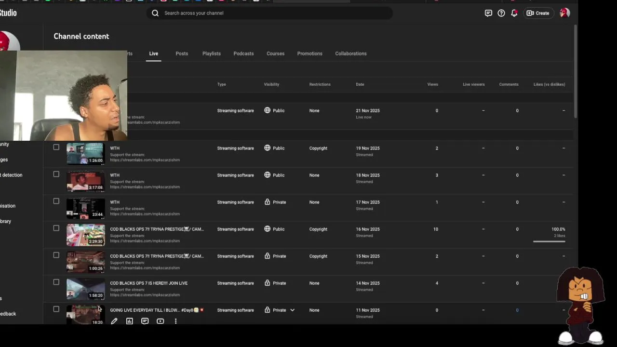Select checkbox for 18 Nov WTH stream
The height and width of the screenshot is (347, 617).
(56, 174)
